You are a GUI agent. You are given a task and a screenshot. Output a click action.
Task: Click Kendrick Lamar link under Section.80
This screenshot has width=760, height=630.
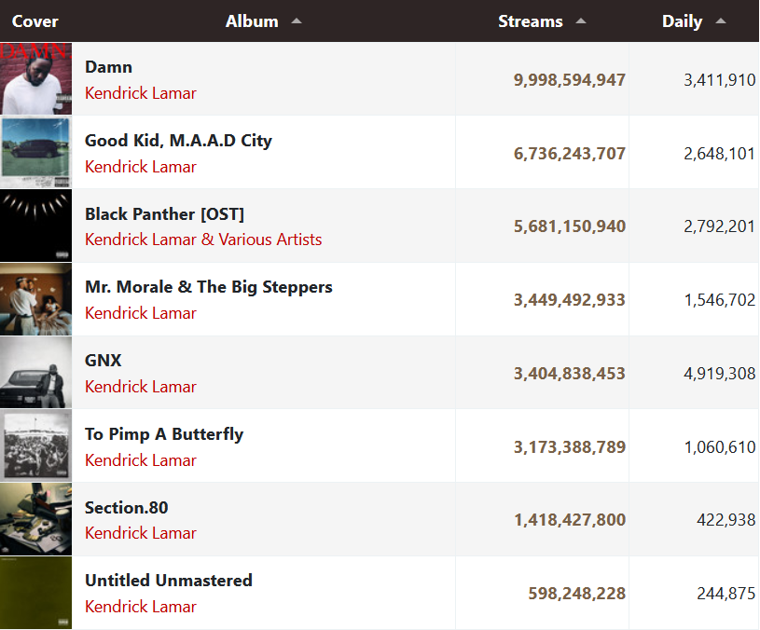[141, 533]
